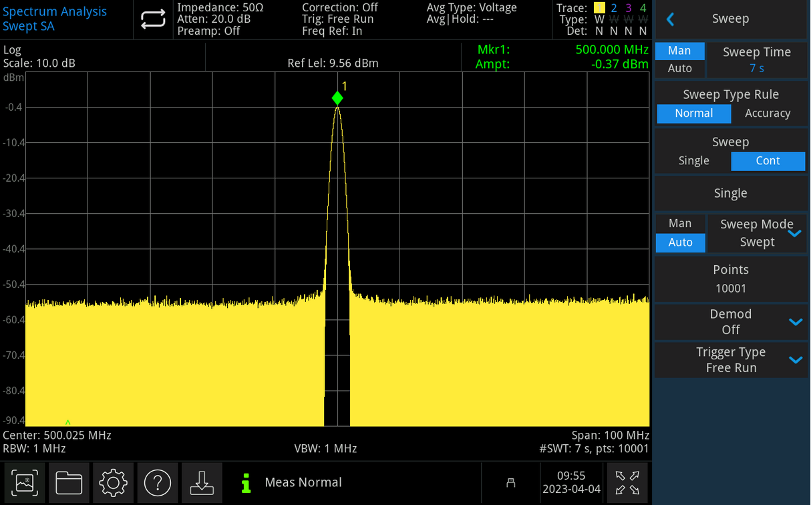
Task: Click the back arrow on the Sweep panel
Action: [670, 19]
